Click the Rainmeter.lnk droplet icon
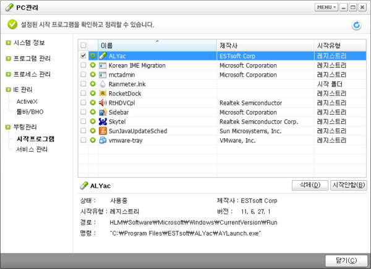The image size is (371, 269). point(103,84)
